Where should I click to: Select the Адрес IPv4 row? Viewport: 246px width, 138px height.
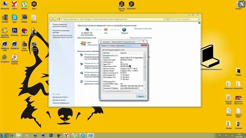(123, 64)
